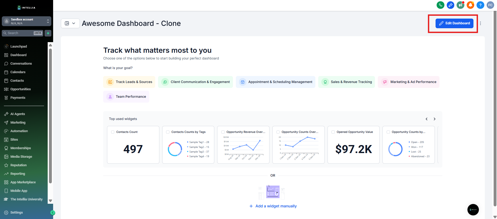
Task: Open Media Storage in the sidebar
Action: [21, 157]
